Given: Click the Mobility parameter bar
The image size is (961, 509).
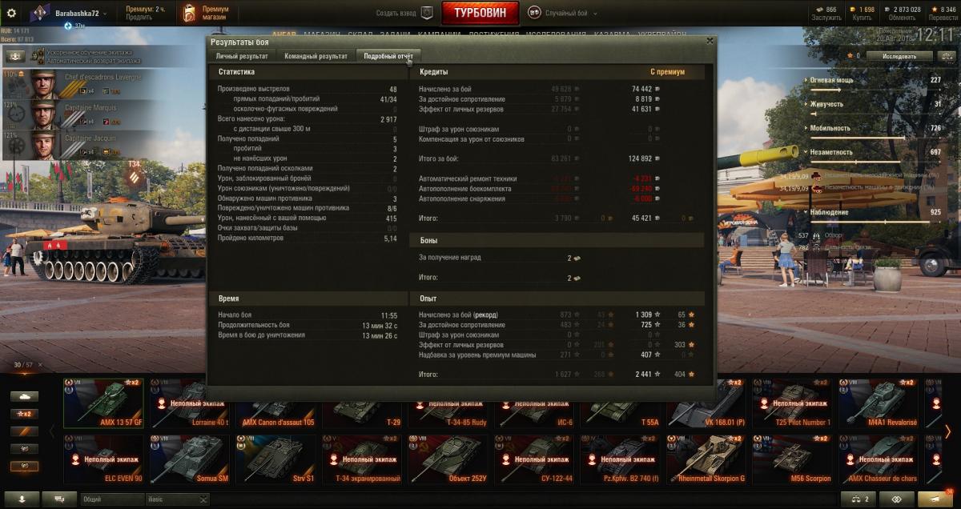Looking at the screenshot, I should click(x=875, y=138).
